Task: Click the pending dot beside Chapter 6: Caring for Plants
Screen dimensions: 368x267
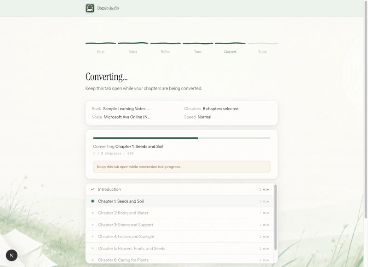Action: [92, 260]
